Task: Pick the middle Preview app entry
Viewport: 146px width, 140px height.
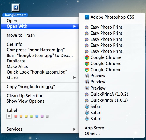Action: point(112,82)
